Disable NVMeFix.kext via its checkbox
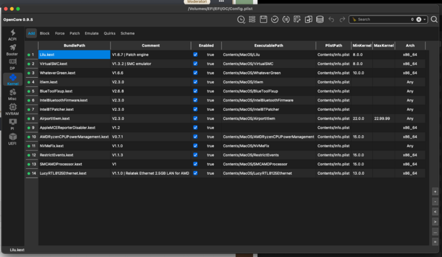Viewport: 442px width, 257px height. (196, 146)
